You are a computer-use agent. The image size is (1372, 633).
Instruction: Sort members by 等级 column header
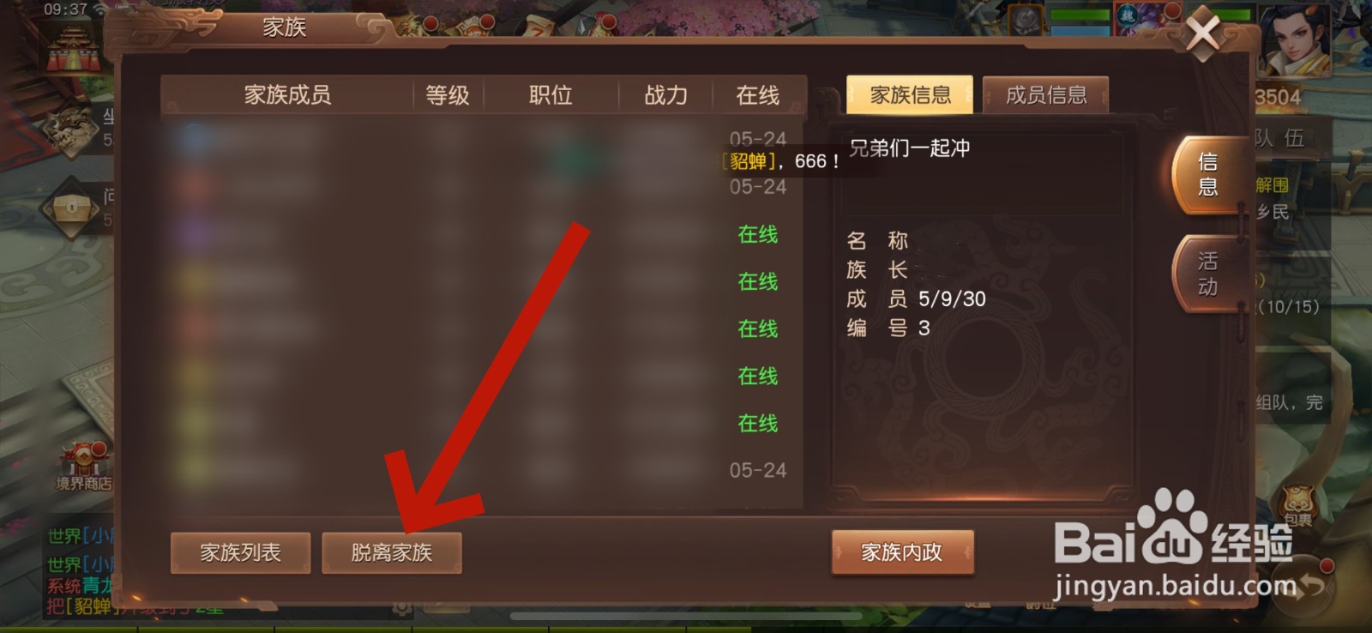(448, 95)
